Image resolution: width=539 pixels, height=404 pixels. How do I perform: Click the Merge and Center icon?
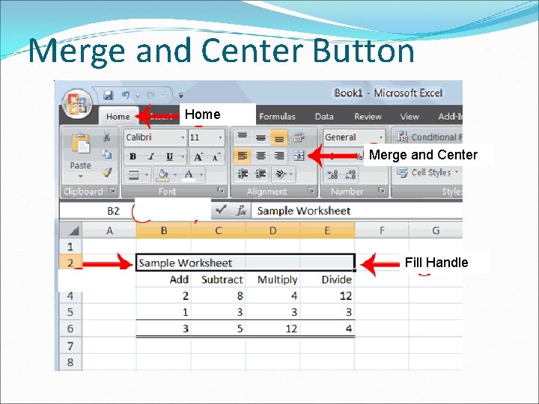299,156
